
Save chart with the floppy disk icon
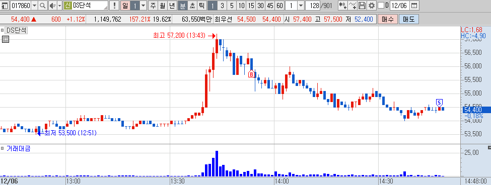(362, 6)
